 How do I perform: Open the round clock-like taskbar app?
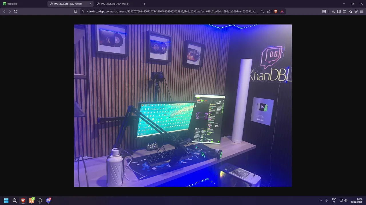pyautogui.click(x=40, y=200)
